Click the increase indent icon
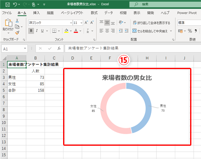The width and height of the screenshot is (201, 159). click(x=126, y=31)
